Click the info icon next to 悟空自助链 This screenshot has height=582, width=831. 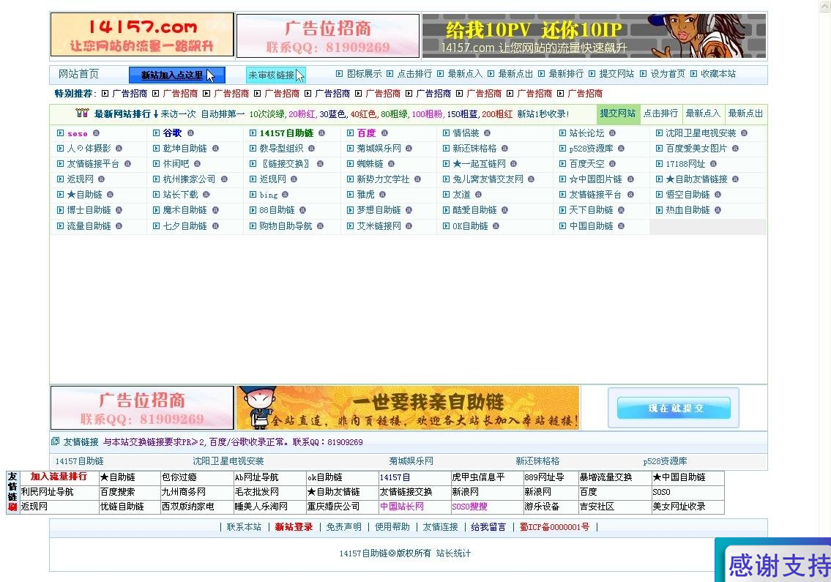718,195
